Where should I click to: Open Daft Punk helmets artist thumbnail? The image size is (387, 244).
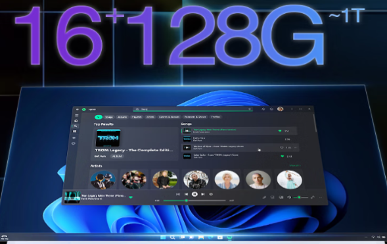tap(103, 180)
